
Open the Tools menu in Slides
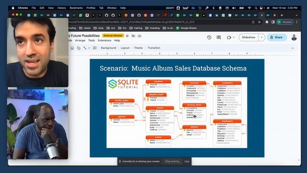(x=91, y=40)
